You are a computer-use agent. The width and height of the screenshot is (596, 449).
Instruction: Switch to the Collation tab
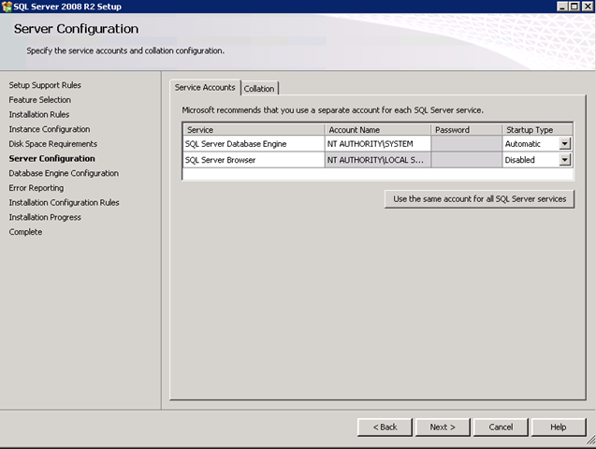click(259, 89)
